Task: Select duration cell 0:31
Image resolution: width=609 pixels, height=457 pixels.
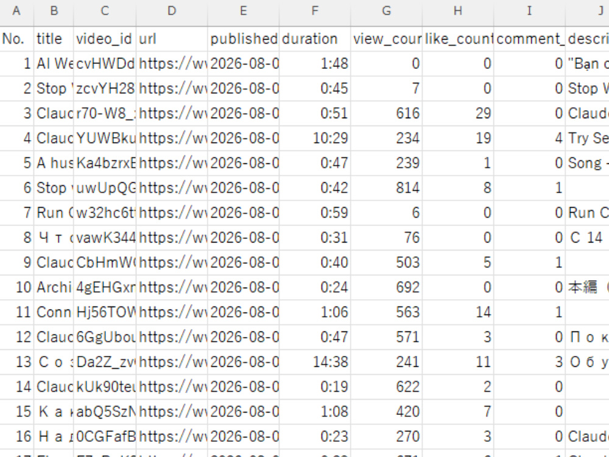Action: pos(315,238)
